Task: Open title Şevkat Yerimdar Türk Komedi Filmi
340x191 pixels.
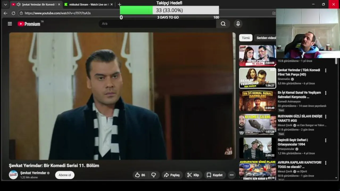Action: pyautogui.click(x=299, y=72)
